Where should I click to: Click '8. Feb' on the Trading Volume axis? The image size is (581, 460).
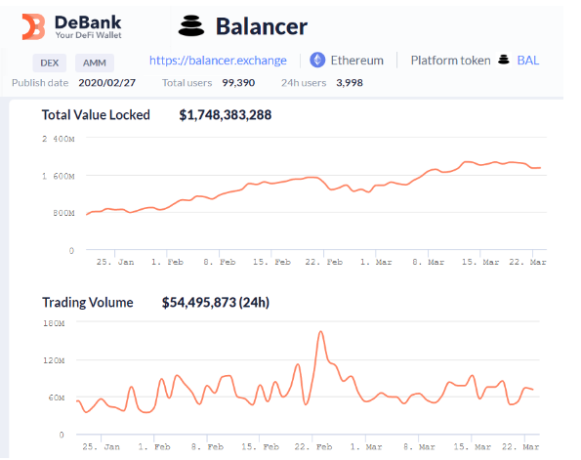pos(207,447)
